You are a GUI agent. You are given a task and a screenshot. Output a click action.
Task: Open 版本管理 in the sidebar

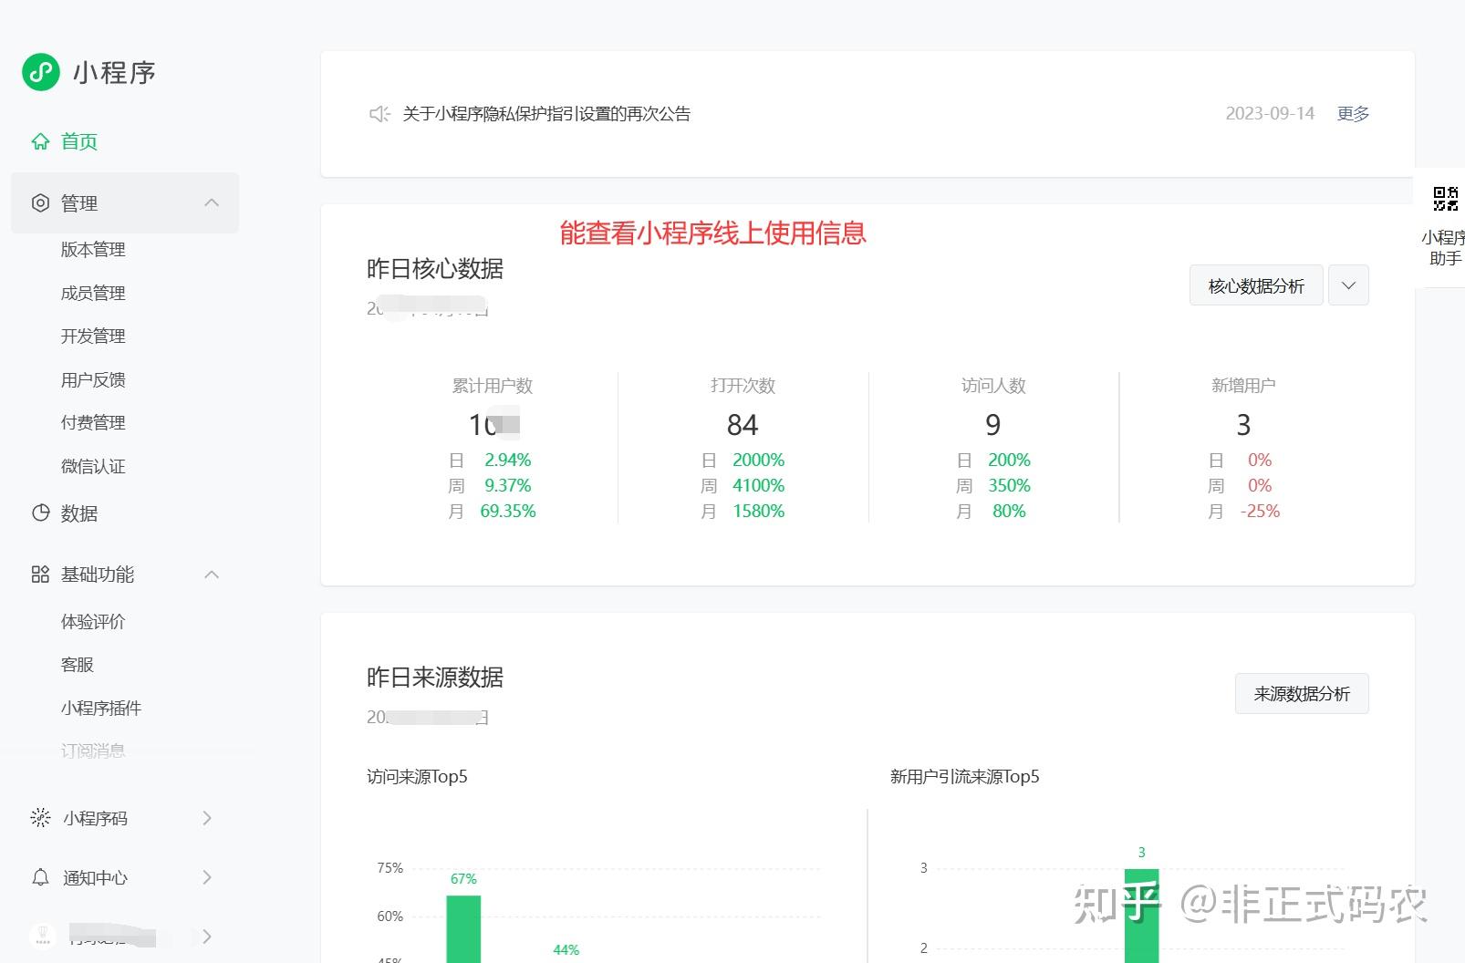[x=93, y=250]
